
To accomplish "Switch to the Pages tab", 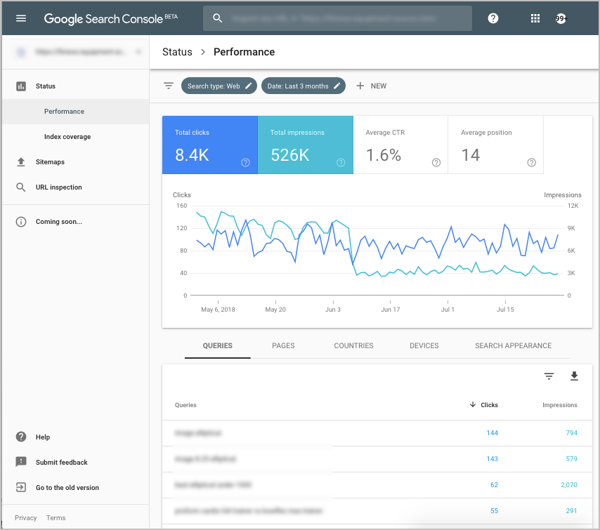I will [x=283, y=345].
